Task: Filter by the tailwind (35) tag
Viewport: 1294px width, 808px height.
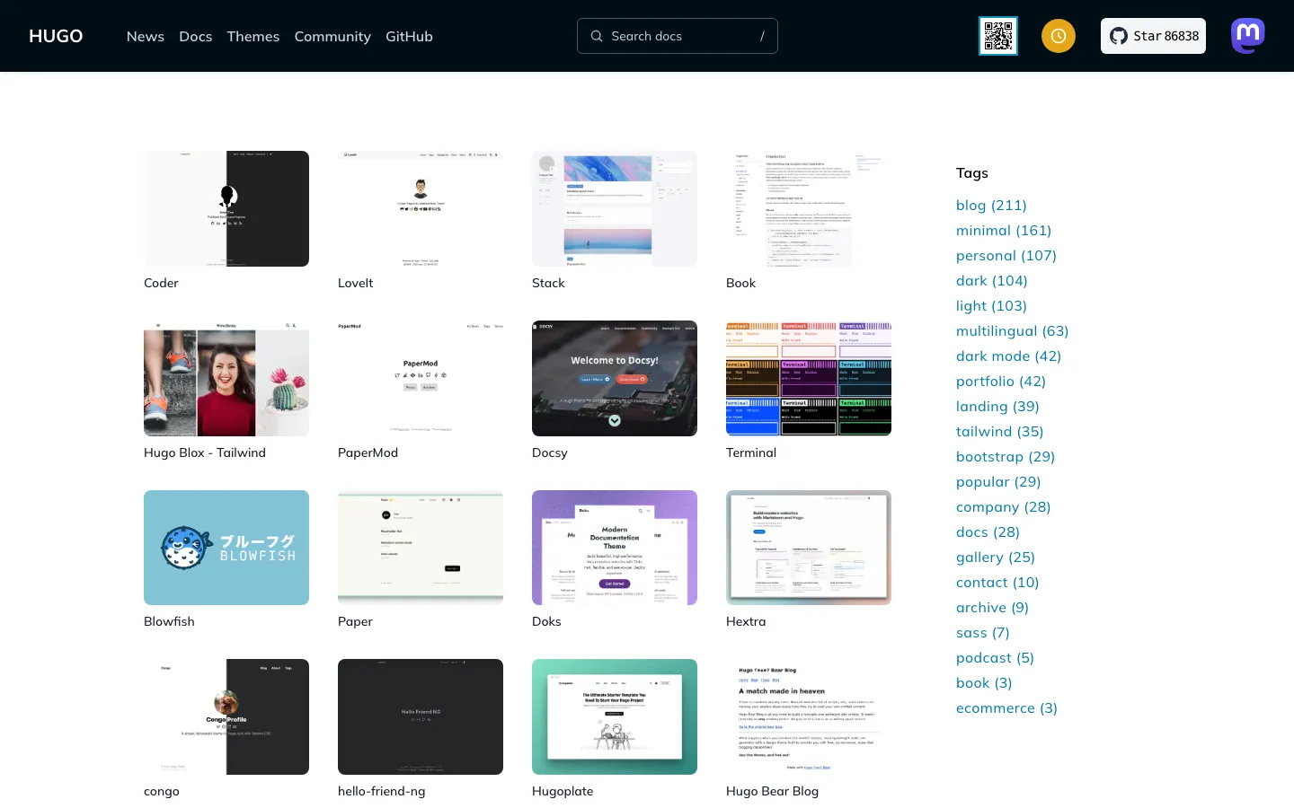Action: (1000, 432)
